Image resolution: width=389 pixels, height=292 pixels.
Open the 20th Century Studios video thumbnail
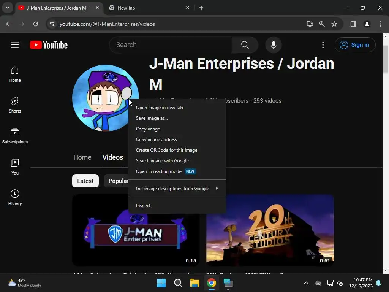point(270,230)
